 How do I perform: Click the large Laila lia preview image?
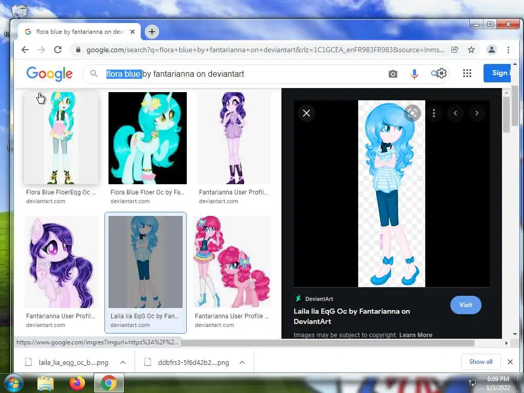click(391, 193)
